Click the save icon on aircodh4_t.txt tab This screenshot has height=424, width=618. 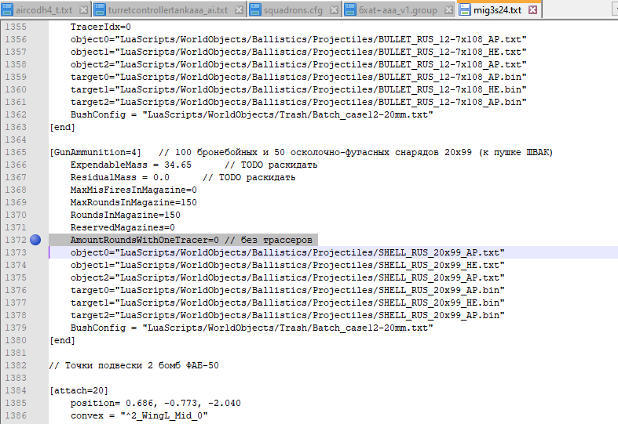[x=7, y=10]
